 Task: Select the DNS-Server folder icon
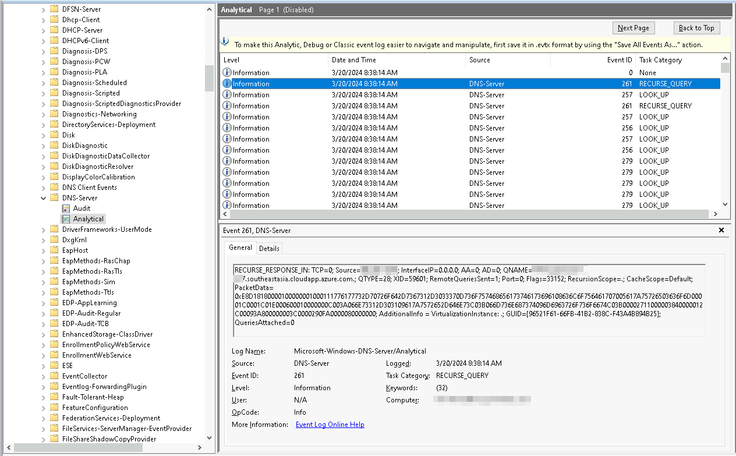point(55,197)
